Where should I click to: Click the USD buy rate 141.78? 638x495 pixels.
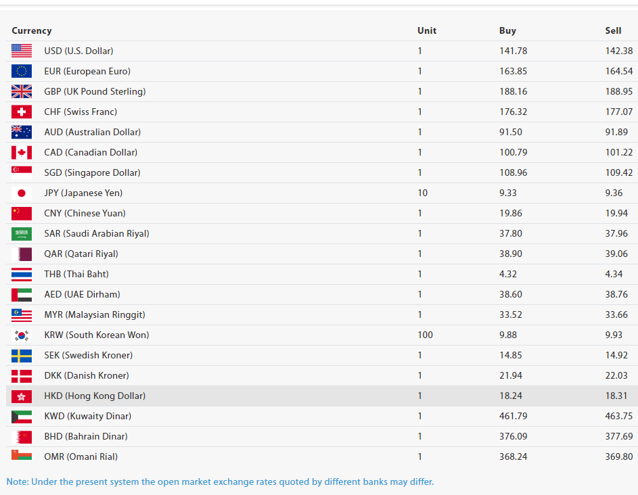coord(513,51)
